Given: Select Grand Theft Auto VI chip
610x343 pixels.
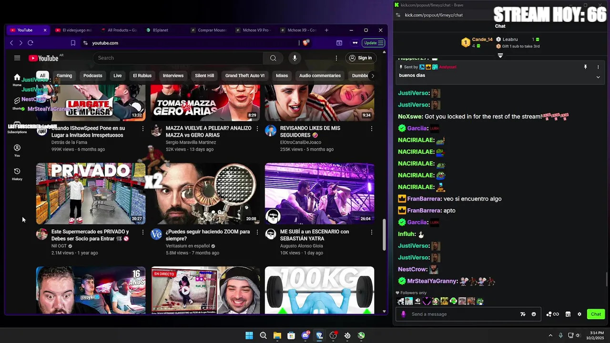Looking at the screenshot, I should pyautogui.click(x=245, y=76).
